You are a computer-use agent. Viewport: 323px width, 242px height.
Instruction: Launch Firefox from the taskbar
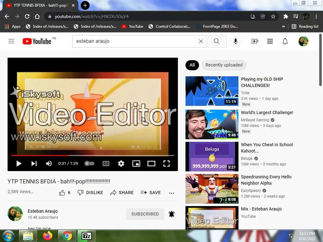(x=48, y=236)
